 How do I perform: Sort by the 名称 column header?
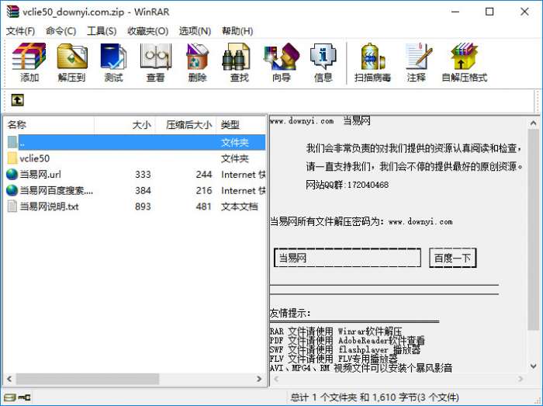[49, 125]
